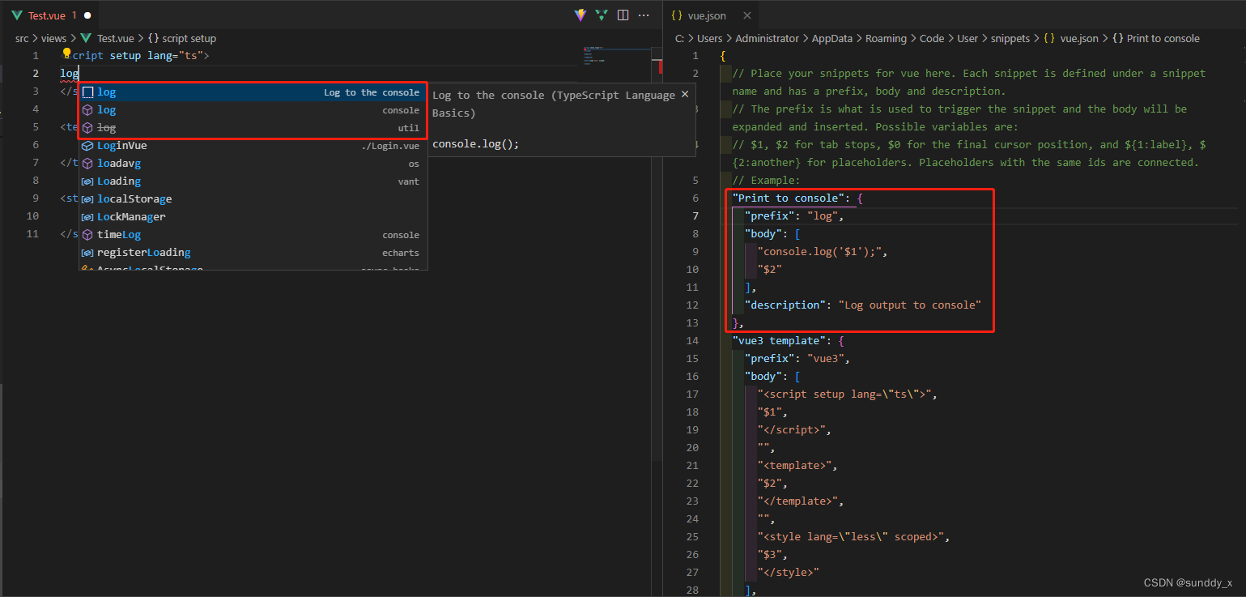Click the Vite extension icon in editor toolbar
1246x597 pixels.
tap(580, 15)
